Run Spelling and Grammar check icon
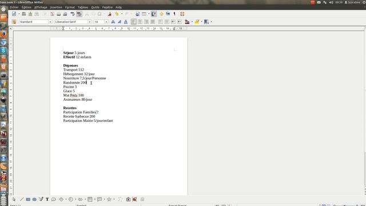Image resolution: width=366 pixels, height=206 pixels. coord(73,14)
